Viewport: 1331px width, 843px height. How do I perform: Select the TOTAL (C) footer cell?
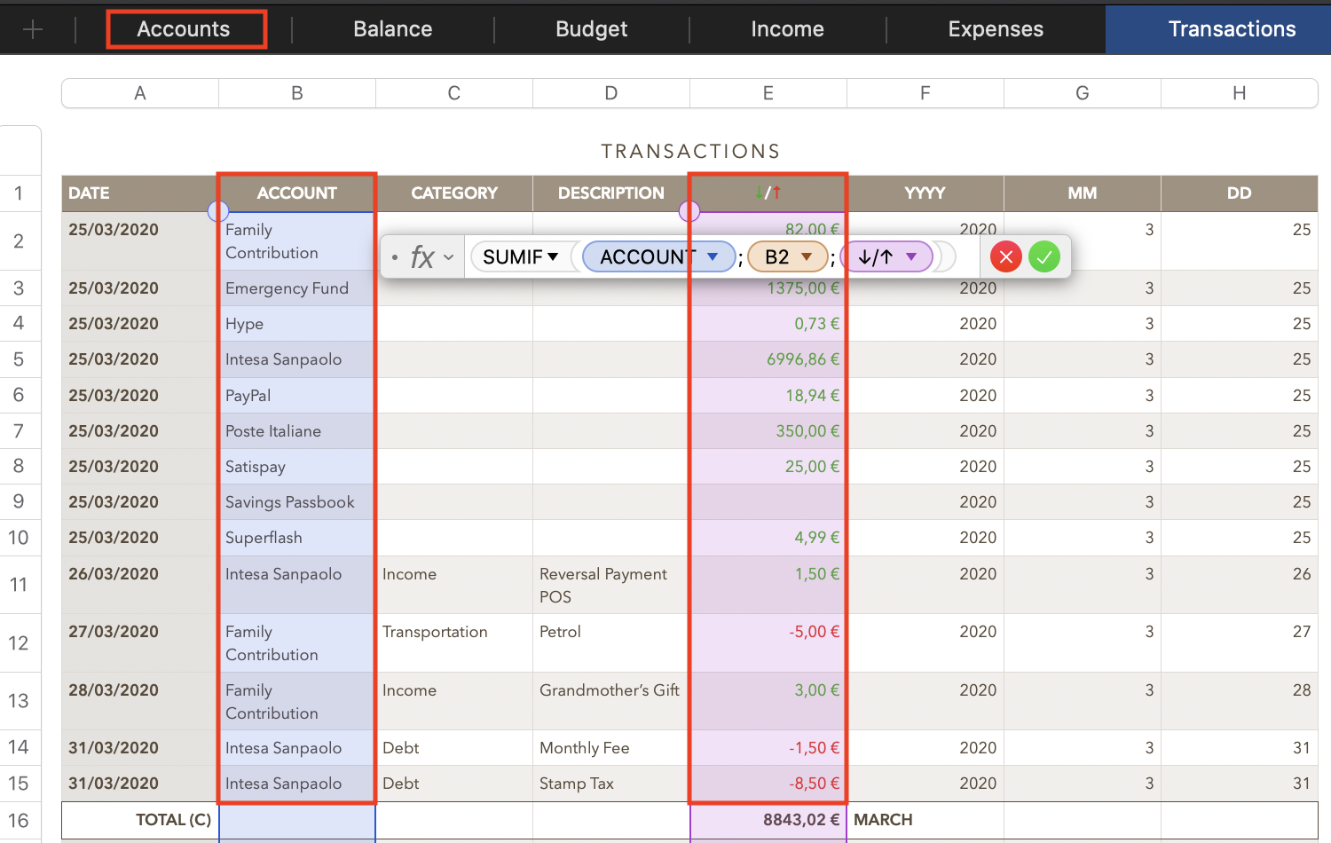pos(140,821)
